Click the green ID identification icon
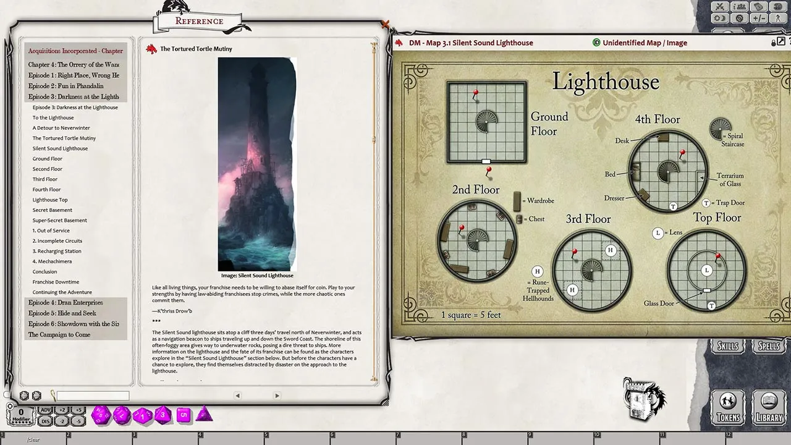 596,43
